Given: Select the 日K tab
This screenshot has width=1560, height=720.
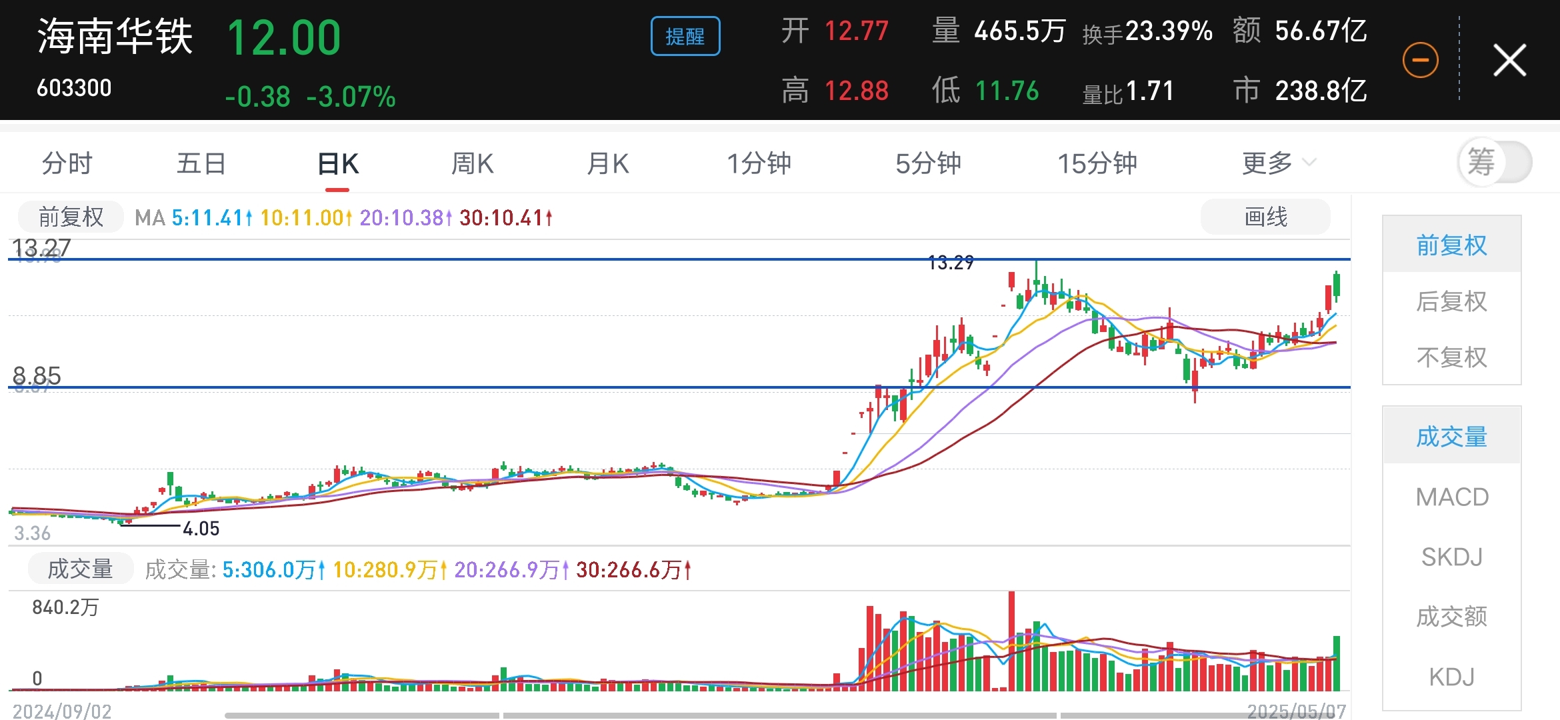Looking at the screenshot, I should click(x=338, y=163).
